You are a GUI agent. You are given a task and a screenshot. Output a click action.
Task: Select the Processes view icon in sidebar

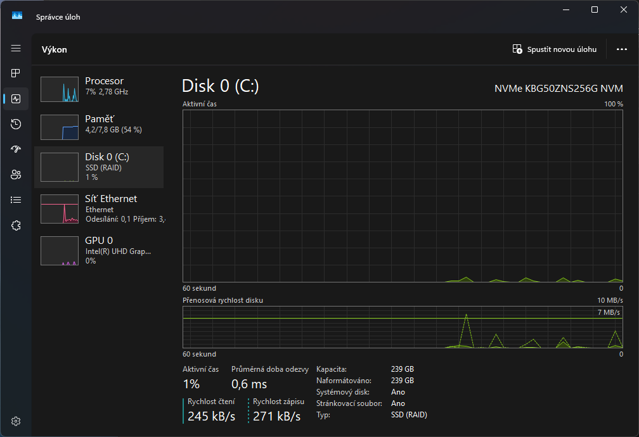point(15,73)
